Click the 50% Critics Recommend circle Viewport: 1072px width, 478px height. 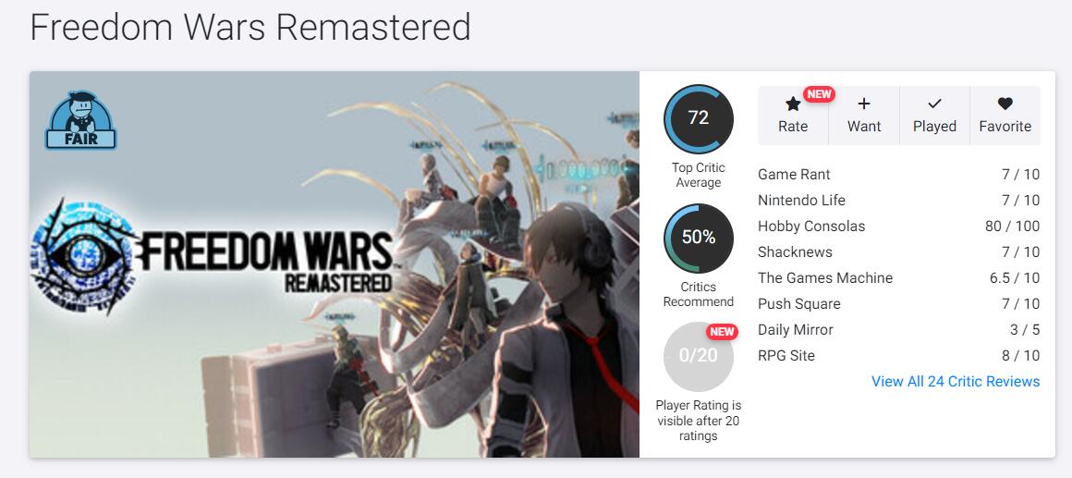pyautogui.click(x=699, y=238)
